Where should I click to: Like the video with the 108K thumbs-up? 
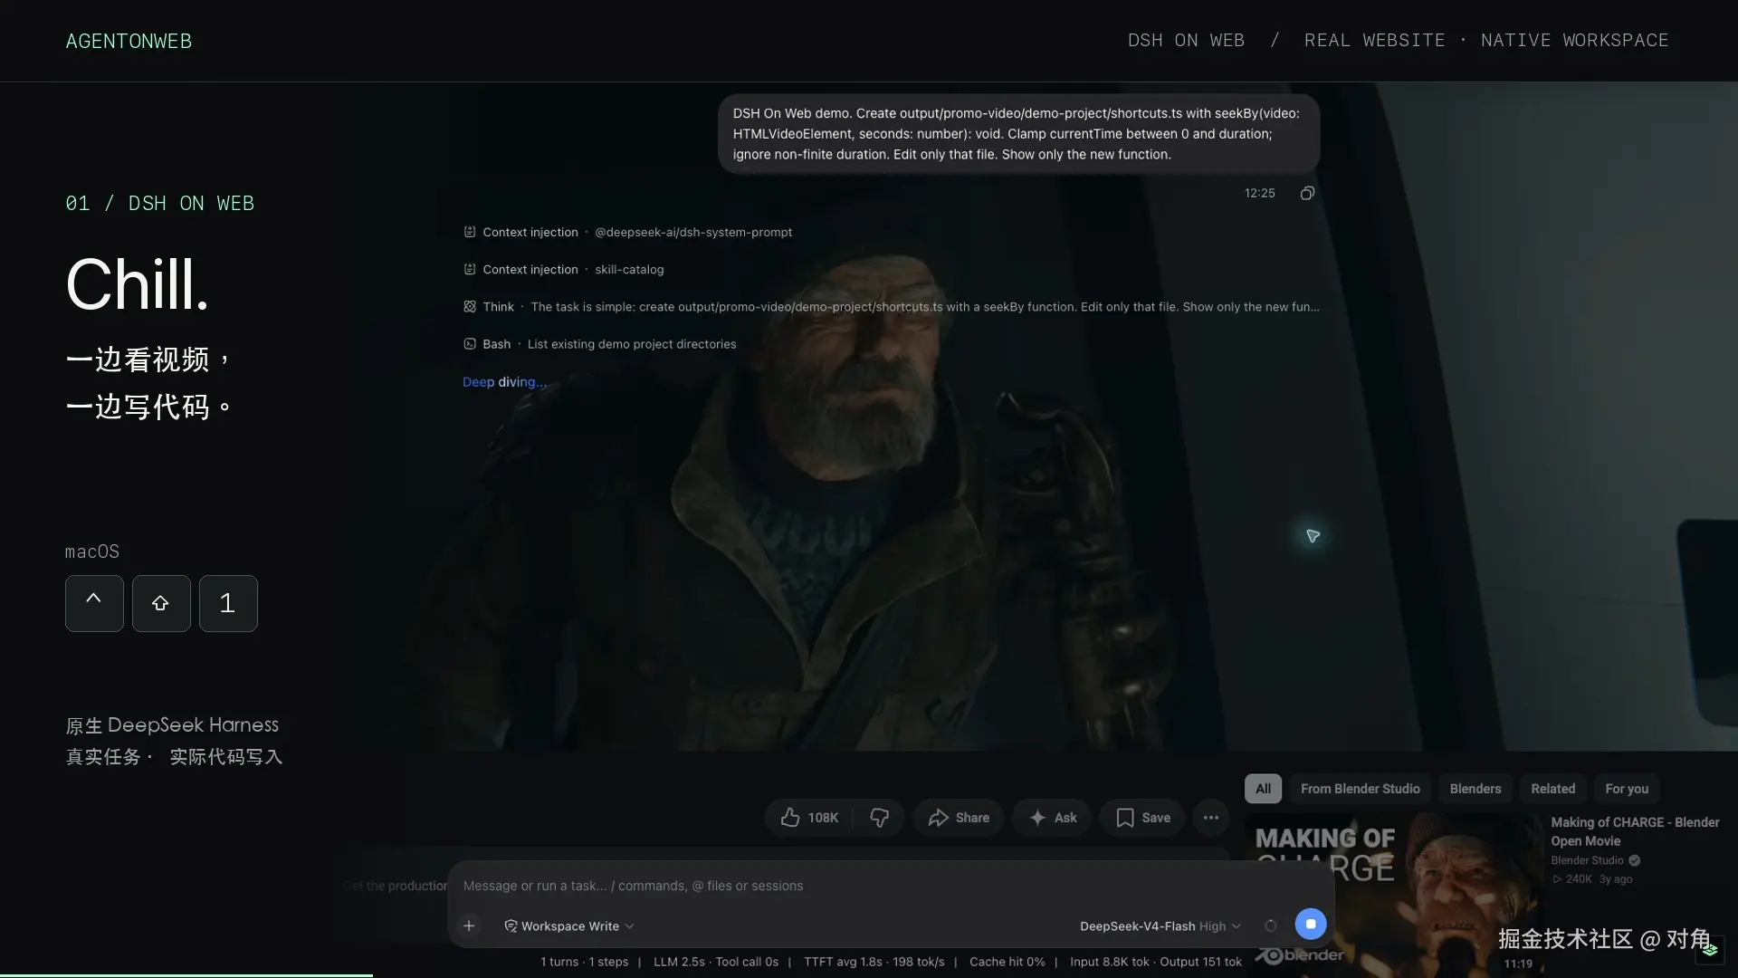click(809, 818)
